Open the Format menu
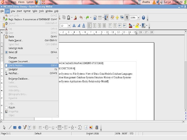Image resolution: width=187 pixels, height=140 pixels. tap(27, 11)
